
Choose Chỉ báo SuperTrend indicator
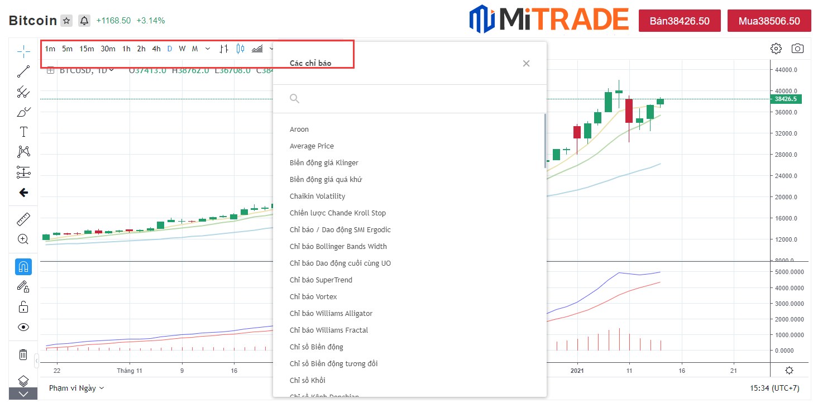point(321,280)
